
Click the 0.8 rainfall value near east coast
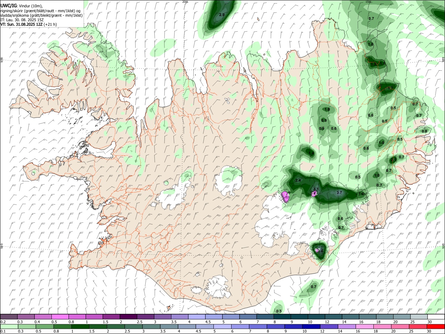[424, 131]
